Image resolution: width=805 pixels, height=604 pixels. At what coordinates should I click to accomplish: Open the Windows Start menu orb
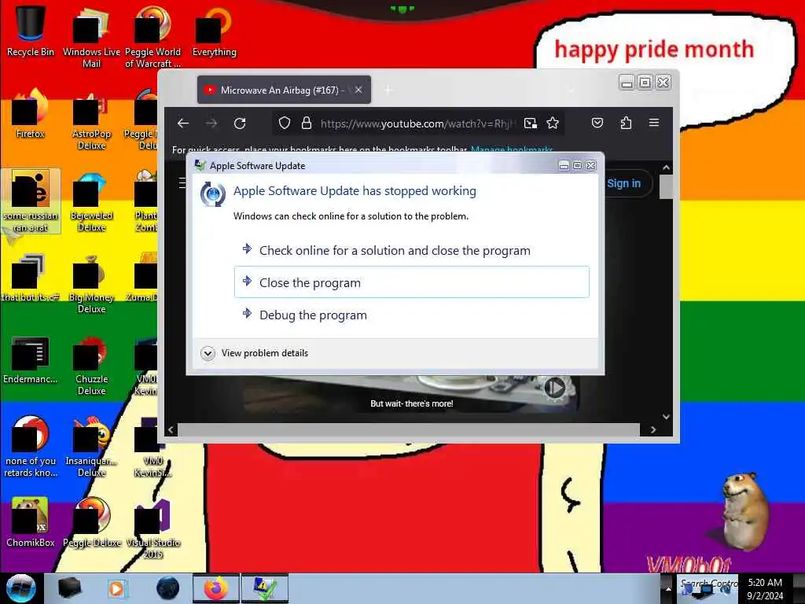click(21, 588)
